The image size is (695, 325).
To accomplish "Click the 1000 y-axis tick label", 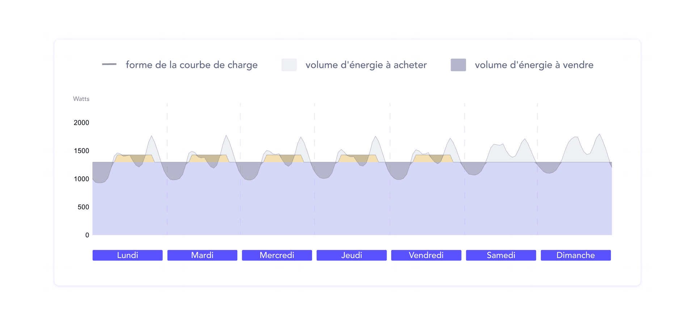I will 81,179.
